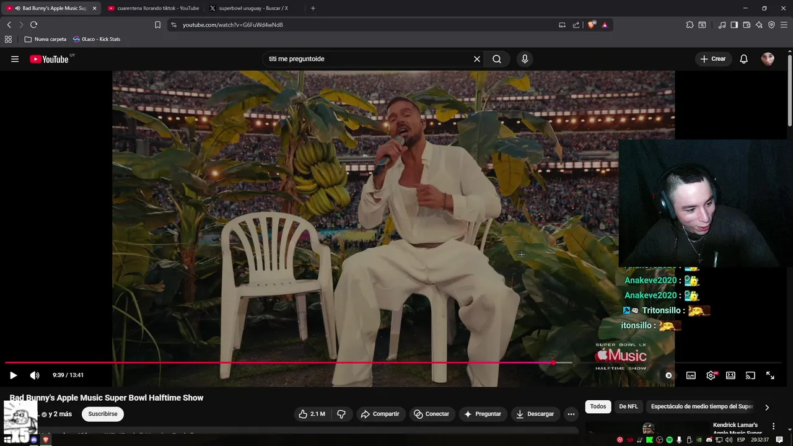Go back in browser history
The width and height of the screenshot is (793, 446).
click(x=9, y=25)
